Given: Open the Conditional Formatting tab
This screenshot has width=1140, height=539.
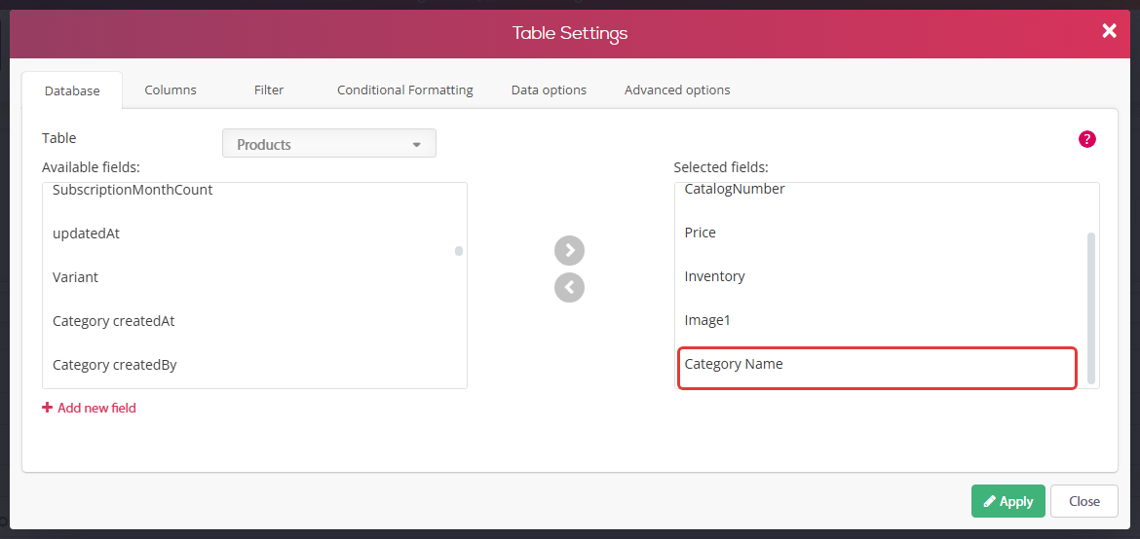Looking at the screenshot, I should click(405, 90).
